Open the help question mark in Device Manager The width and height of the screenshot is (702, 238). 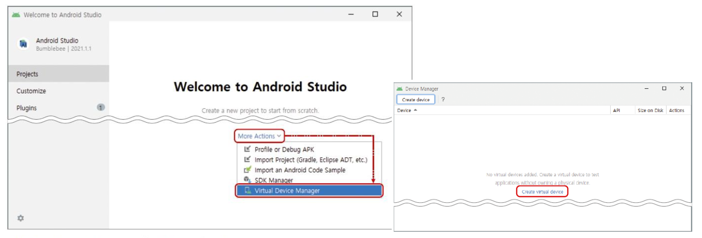(x=443, y=99)
